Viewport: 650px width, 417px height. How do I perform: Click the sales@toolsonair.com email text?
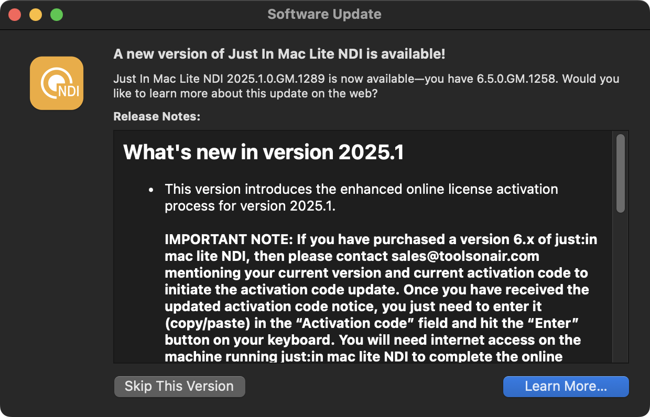[x=465, y=257]
